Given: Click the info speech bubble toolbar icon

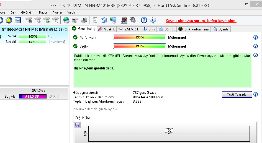Looking at the screenshot, I should tap(153, 20).
